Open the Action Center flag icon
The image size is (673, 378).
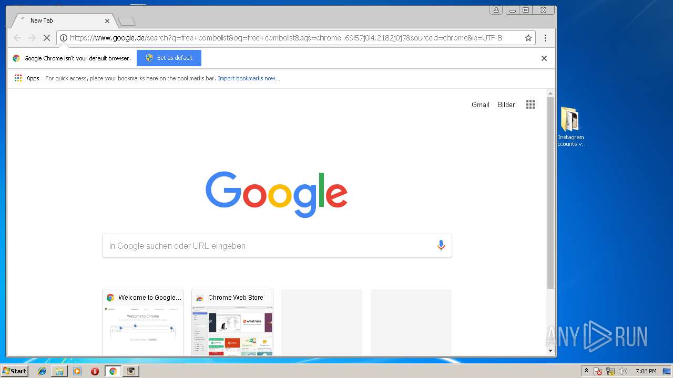[598, 371]
